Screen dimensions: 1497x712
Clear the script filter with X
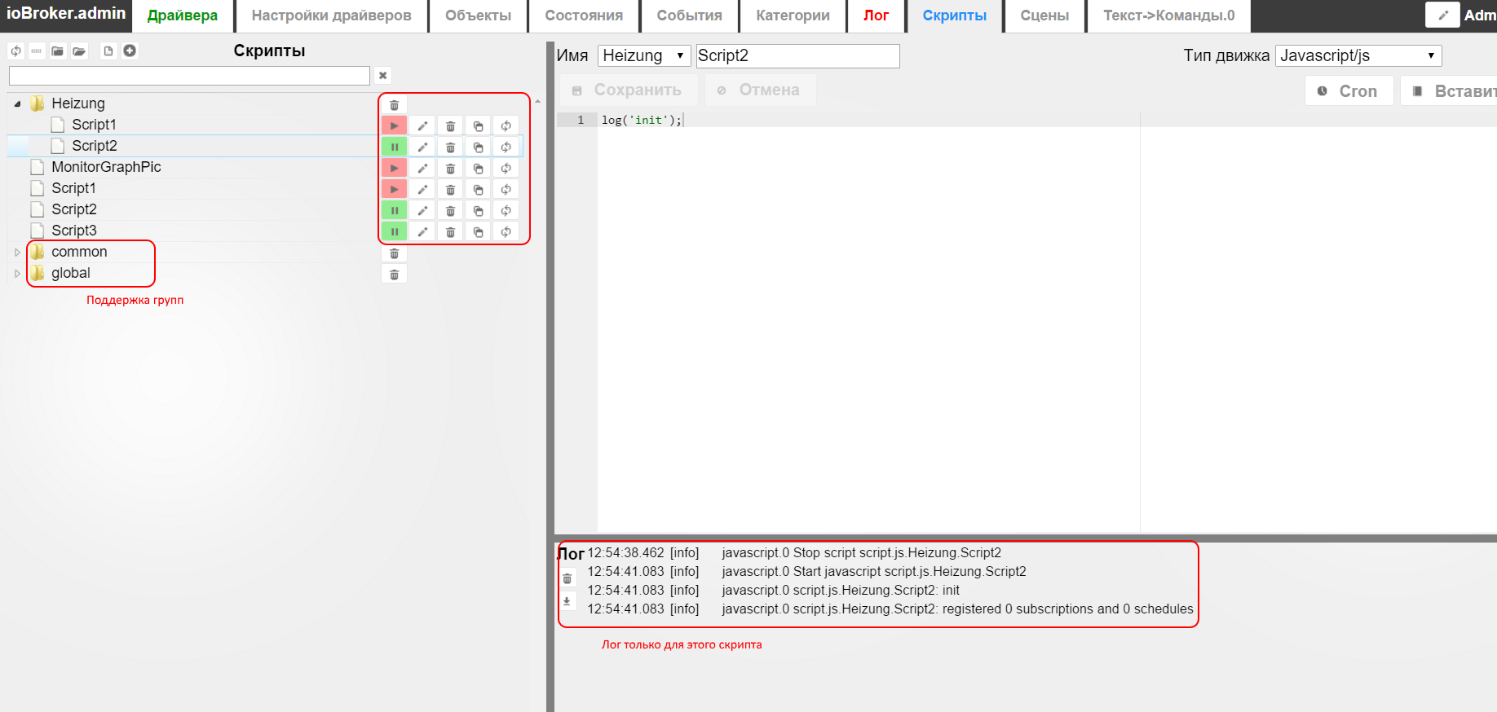coord(382,75)
